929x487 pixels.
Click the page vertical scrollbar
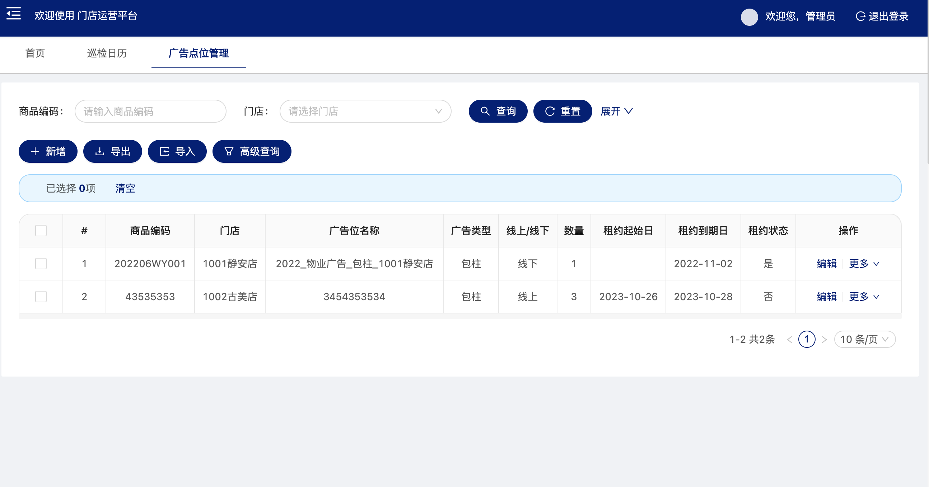pyautogui.click(x=928, y=83)
